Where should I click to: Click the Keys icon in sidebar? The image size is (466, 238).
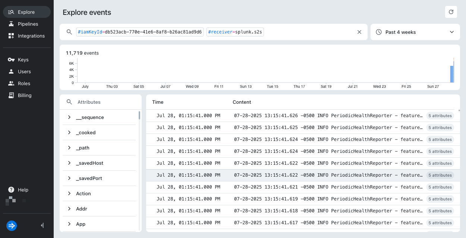coord(11,59)
